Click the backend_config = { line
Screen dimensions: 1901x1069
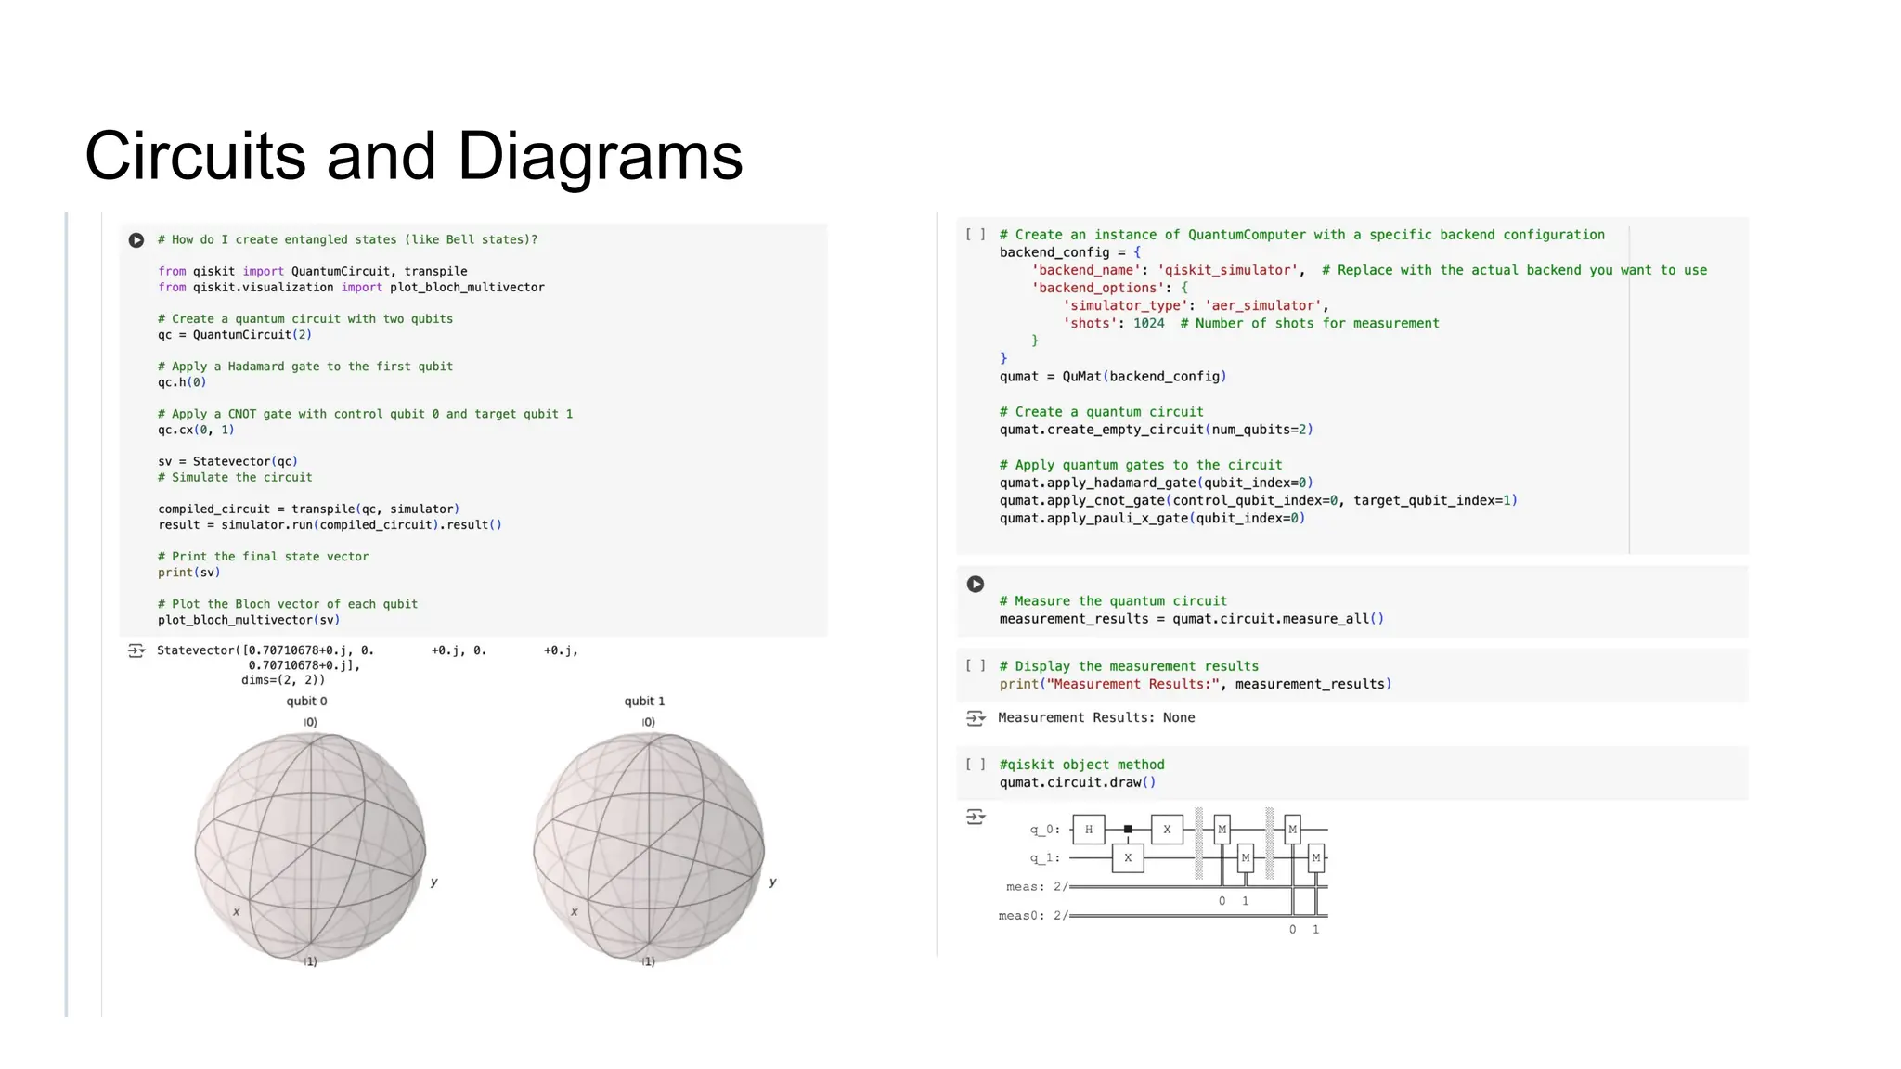click(x=1070, y=252)
